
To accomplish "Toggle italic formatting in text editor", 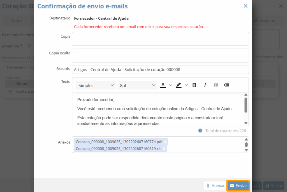I will (205, 85).
